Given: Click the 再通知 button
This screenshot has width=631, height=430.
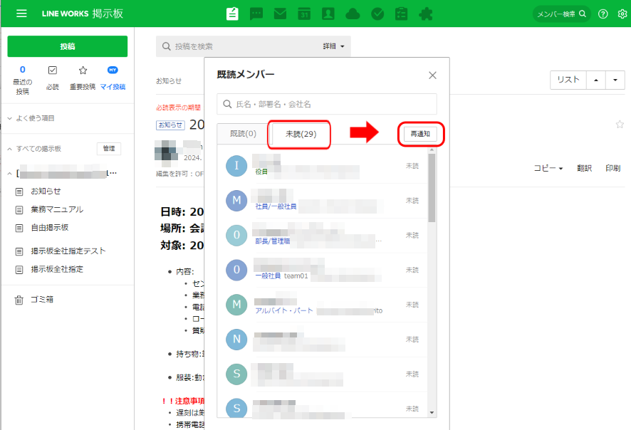Looking at the screenshot, I should [420, 134].
